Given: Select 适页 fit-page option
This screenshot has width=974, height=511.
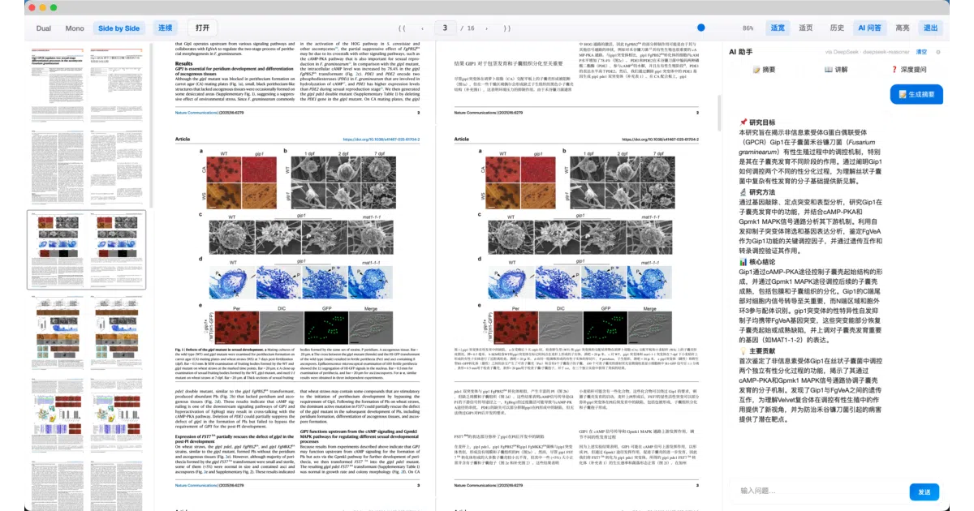Looking at the screenshot, I should click(x=806, y=28).
